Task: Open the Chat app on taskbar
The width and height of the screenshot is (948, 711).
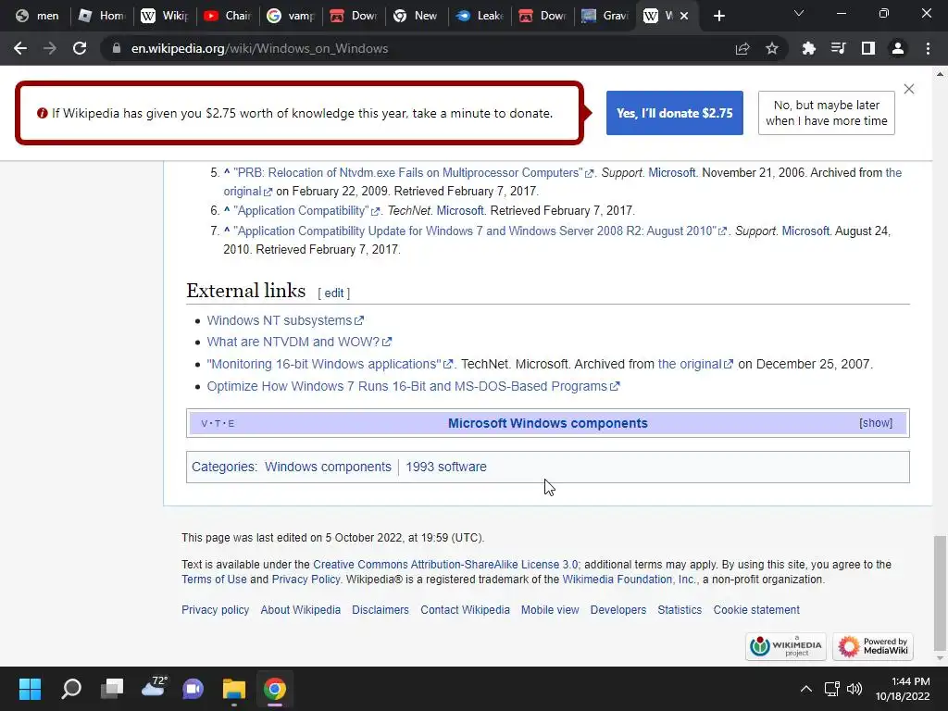Action: coord(193,689)
